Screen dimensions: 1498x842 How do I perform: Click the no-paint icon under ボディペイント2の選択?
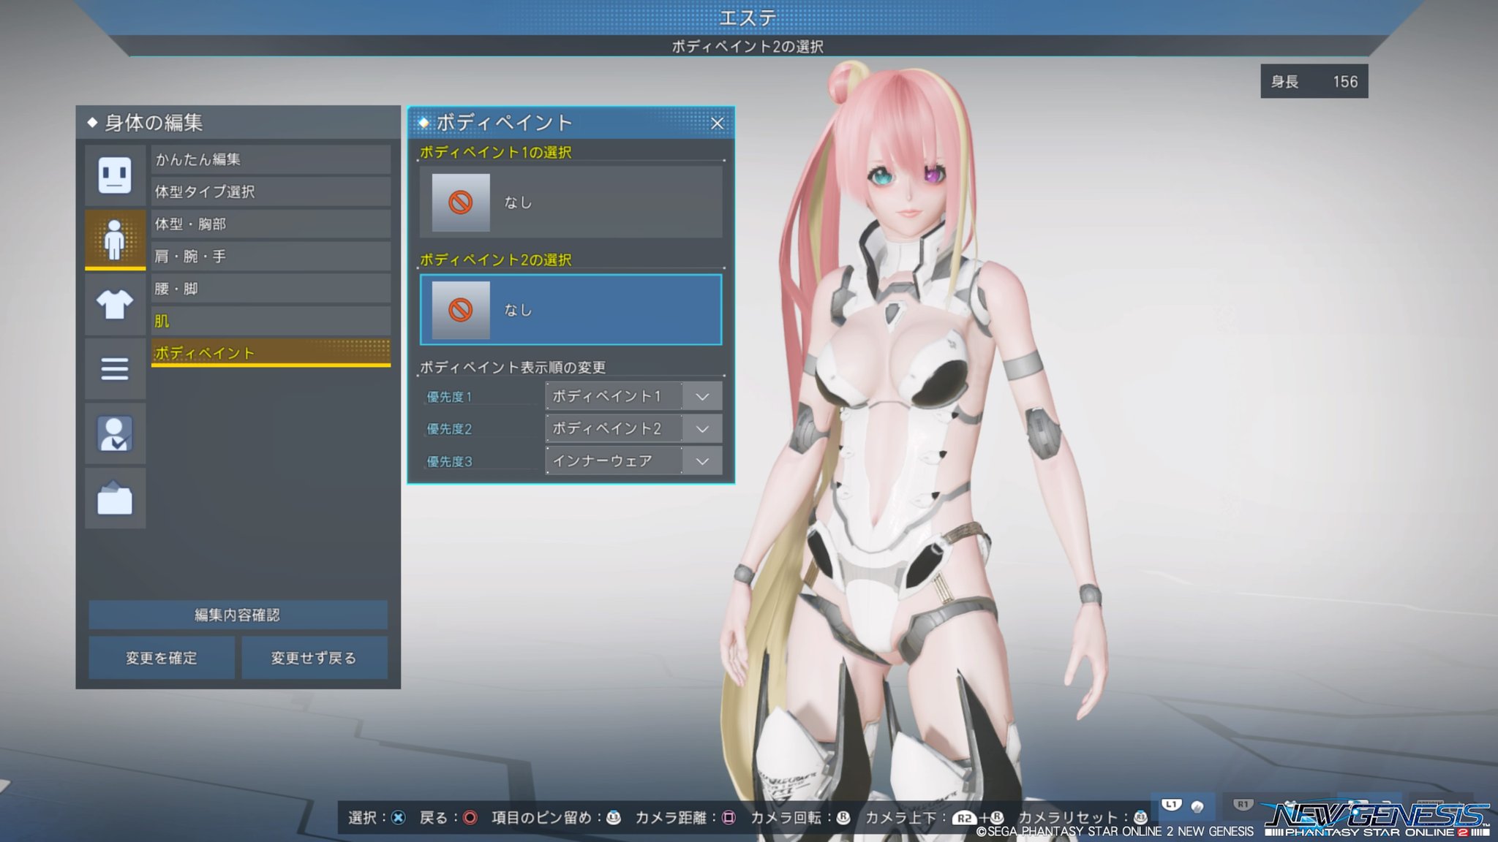point(460,310)
